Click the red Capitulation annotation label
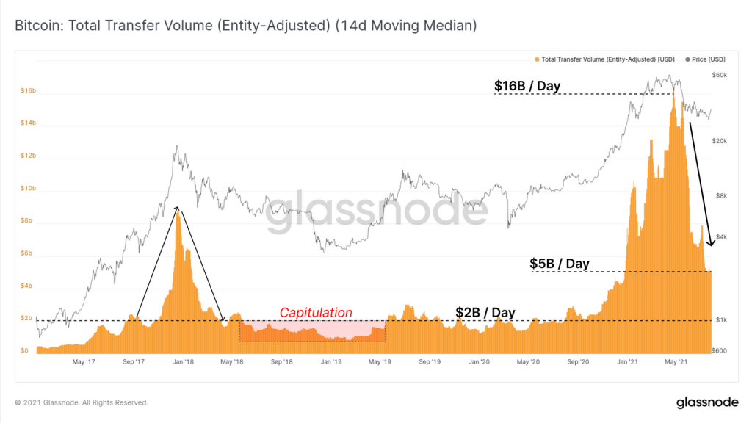 [x=316, y=312]
